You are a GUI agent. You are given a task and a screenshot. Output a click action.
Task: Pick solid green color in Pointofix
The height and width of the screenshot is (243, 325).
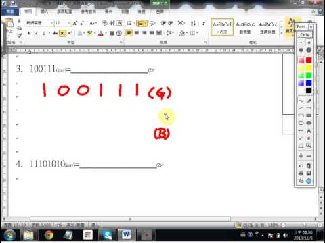(x=309, y=76)
